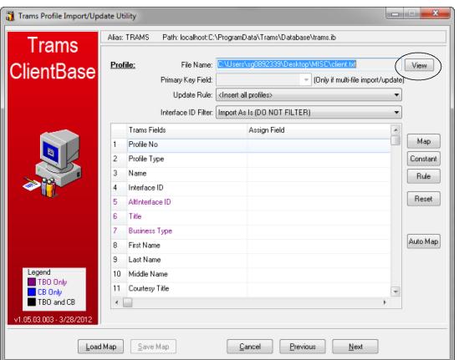Image resolution: width=459 pixels, height=360 pixels.
Task: Click the computer illustration in red sidebar
Action: coord(52,163)
